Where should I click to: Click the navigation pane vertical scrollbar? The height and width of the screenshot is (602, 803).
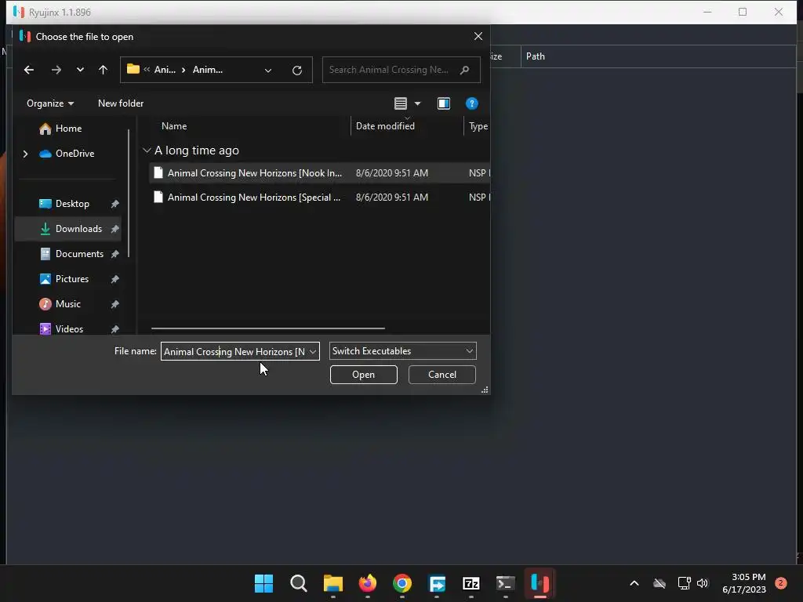coord(129,194)
